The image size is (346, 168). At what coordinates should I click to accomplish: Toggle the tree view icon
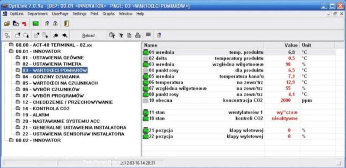pos(7,35)
